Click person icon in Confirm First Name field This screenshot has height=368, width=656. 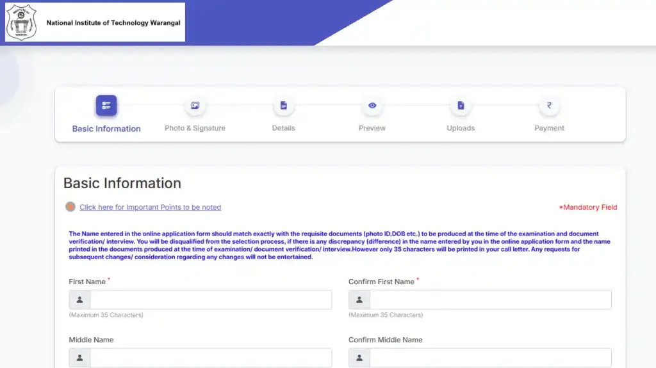(x=359, y=300)
